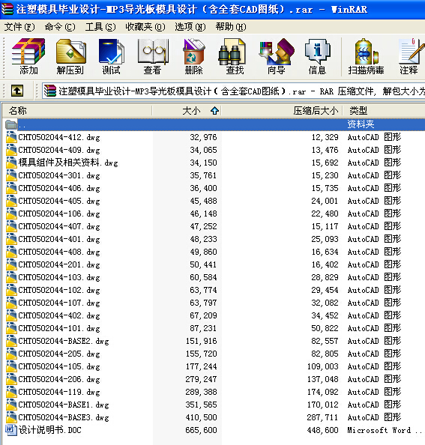Click the Scan Virus (扫描病毒) icon

(367, 57)
